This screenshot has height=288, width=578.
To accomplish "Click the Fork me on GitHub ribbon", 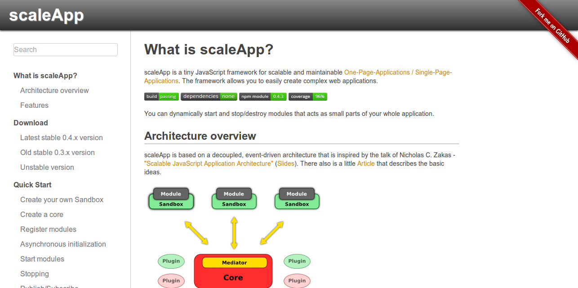I will (552, 26).
